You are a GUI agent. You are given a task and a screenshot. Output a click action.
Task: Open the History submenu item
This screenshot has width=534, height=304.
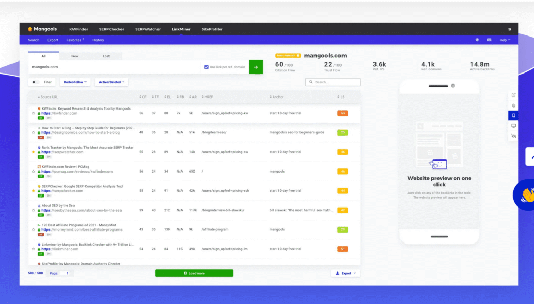[98, 40]
